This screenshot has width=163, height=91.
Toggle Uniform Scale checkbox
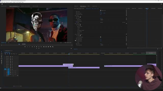tap(101, 11)
